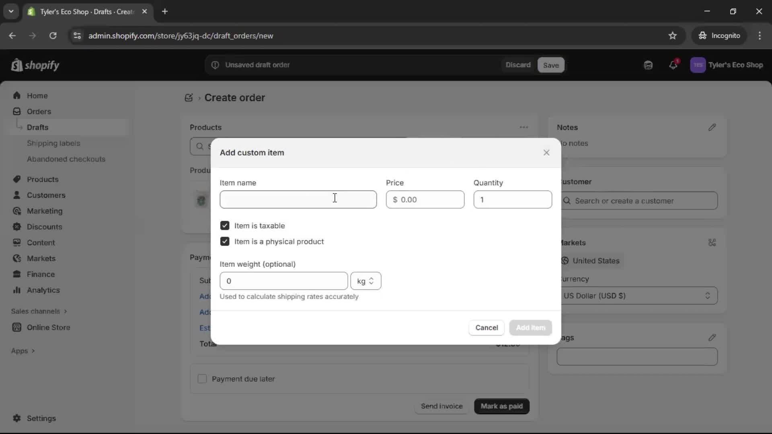Uncheck Item is a physical product
The image size is (772, 434).
pyautogui.click(x=225, y=242)
